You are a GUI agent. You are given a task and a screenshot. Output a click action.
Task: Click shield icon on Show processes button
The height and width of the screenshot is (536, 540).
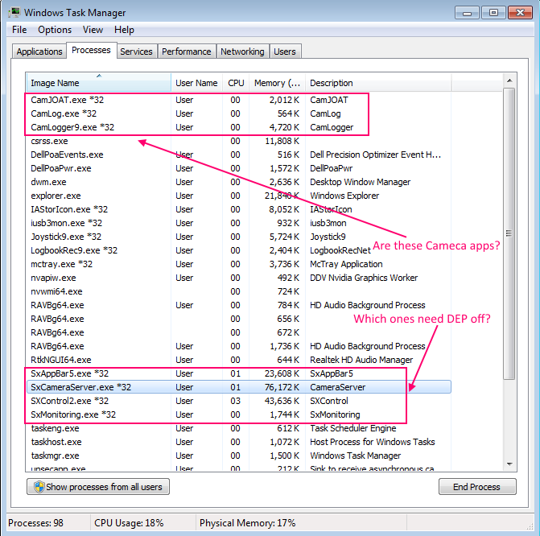[37, 487]
